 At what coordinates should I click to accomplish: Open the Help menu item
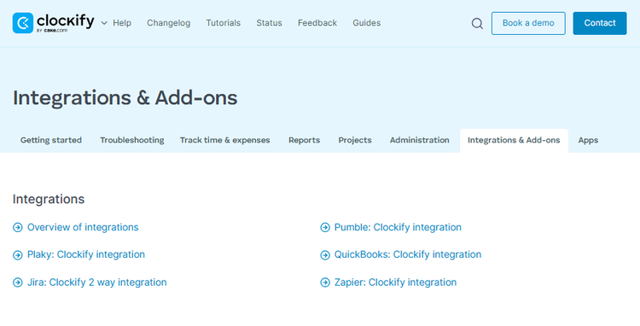point(122,23)
